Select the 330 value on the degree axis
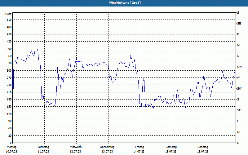The height and width of the screenshot is (155, 248). coord(9,63)
